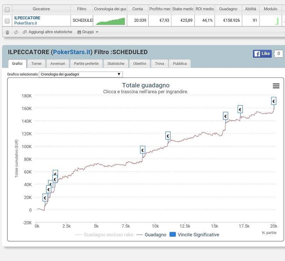Click the € marker beside the 50K profit level
This screenshot has width=285, height=261.
pos(55,179)
